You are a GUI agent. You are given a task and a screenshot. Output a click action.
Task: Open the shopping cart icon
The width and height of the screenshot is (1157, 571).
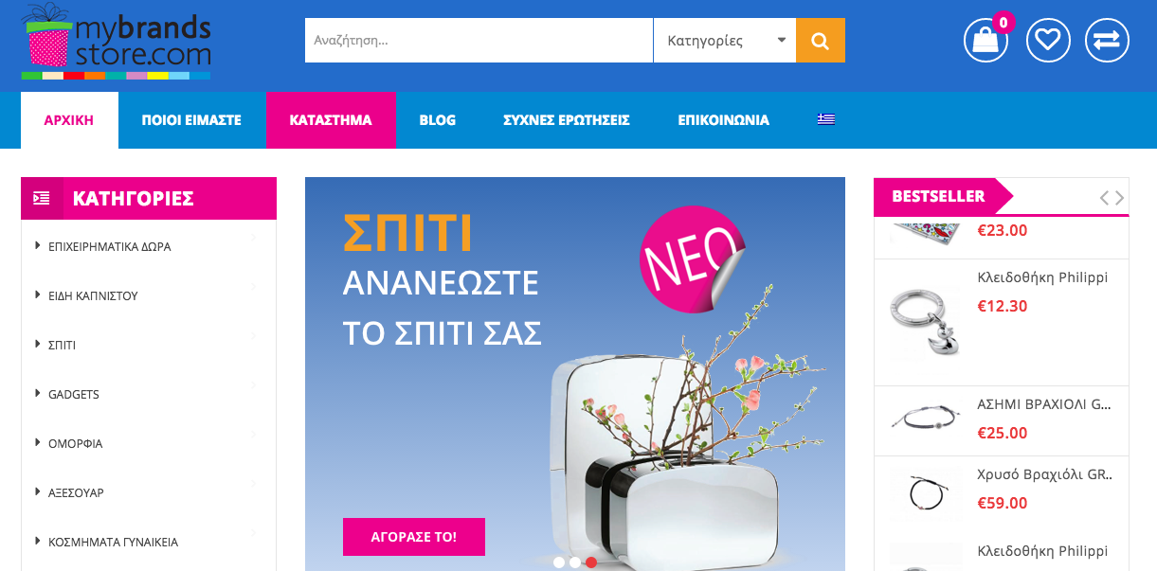(985, 41)
